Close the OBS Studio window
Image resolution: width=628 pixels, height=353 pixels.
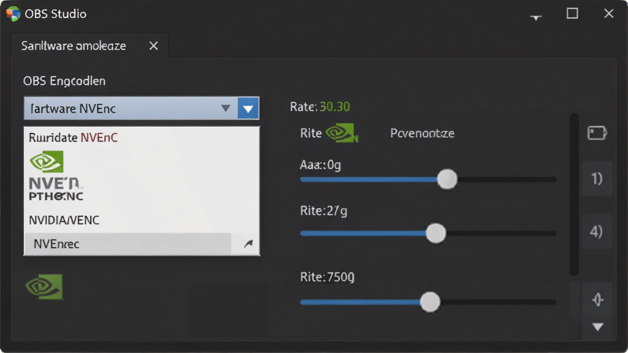(609, 13)
